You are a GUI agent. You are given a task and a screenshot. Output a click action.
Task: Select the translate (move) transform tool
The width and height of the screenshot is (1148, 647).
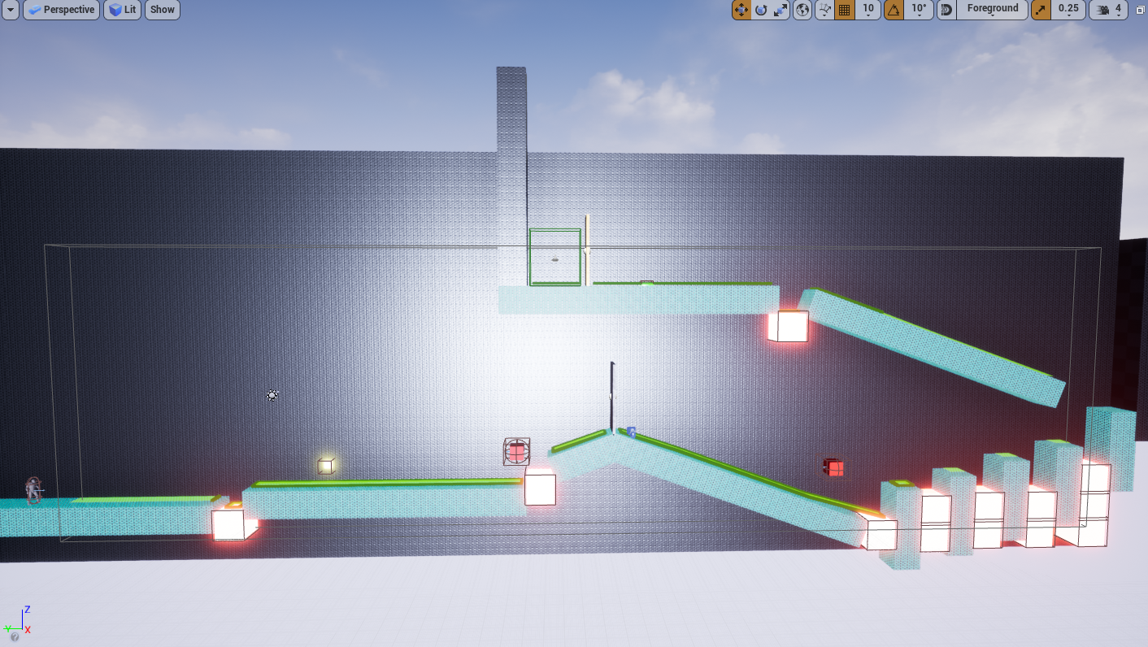(x=741, y=10)
